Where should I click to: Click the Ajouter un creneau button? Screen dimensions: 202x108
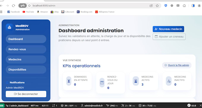pos(169,37)
